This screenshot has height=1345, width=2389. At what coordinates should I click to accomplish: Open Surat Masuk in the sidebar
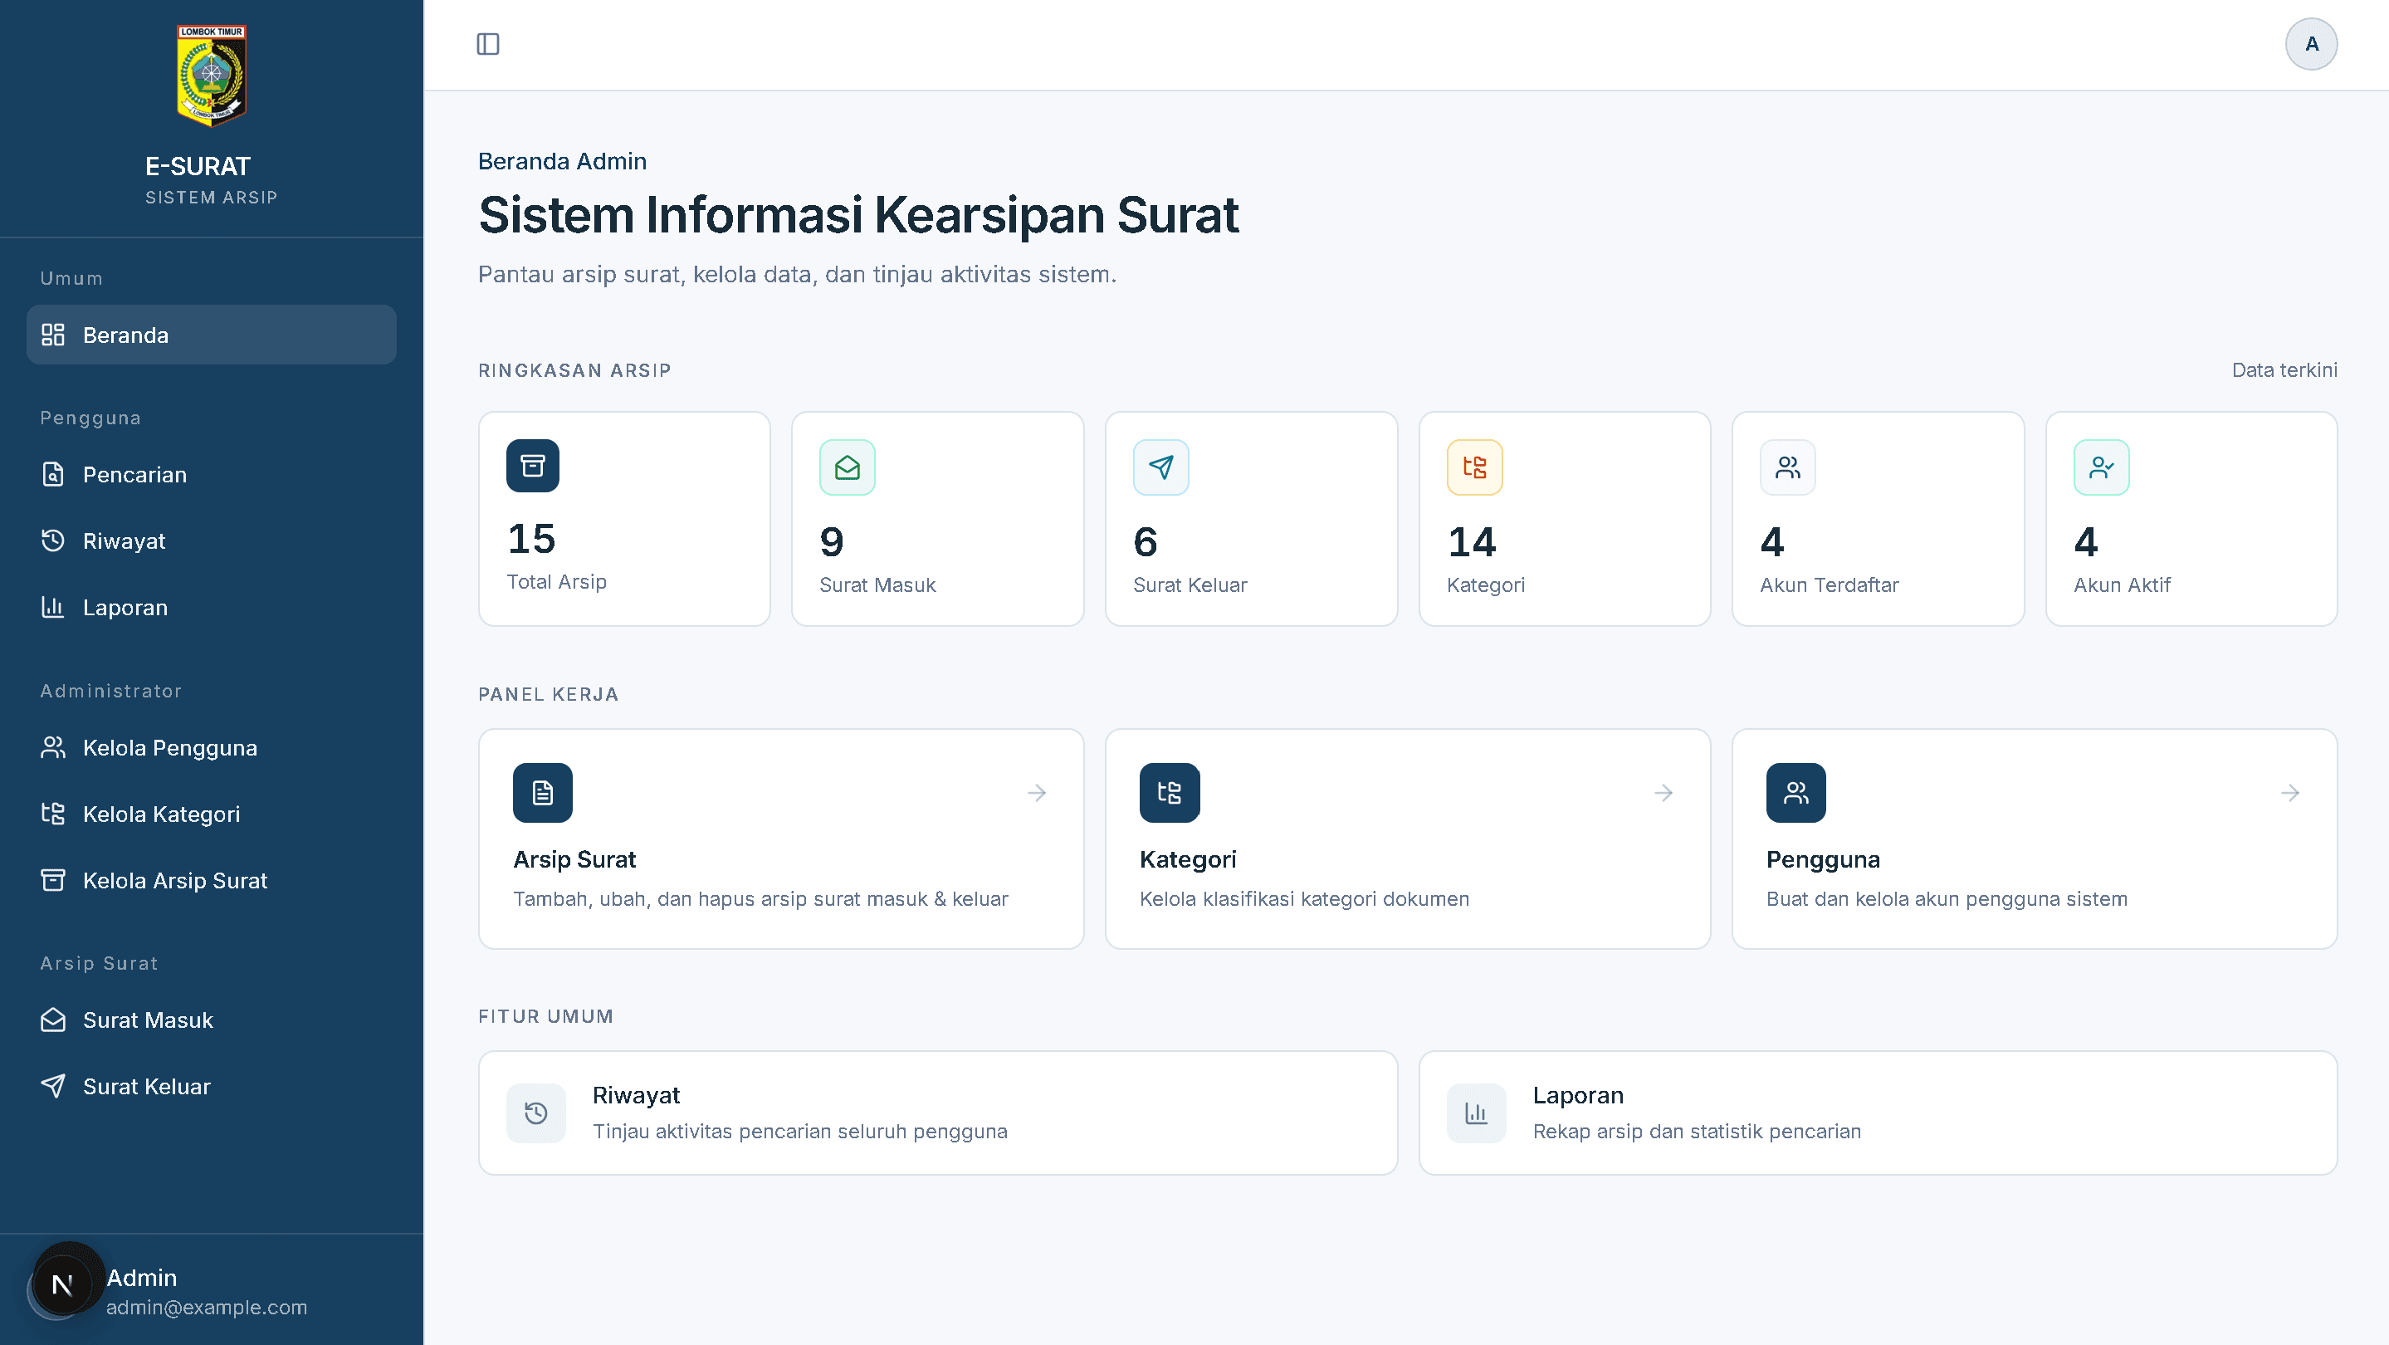click(x=212, y=1020)
